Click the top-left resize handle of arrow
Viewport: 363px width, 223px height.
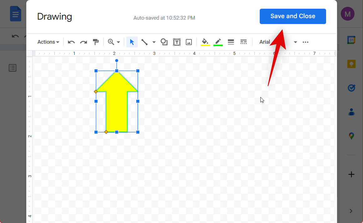click(x=96, y=71)
